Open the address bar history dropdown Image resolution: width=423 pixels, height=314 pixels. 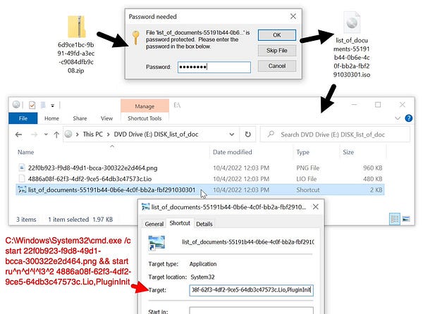pos(232,134)
